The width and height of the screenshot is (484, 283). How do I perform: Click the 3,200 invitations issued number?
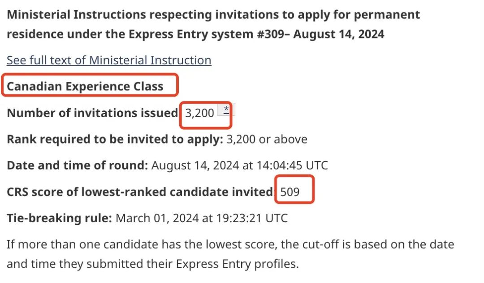tap(199, 113)
